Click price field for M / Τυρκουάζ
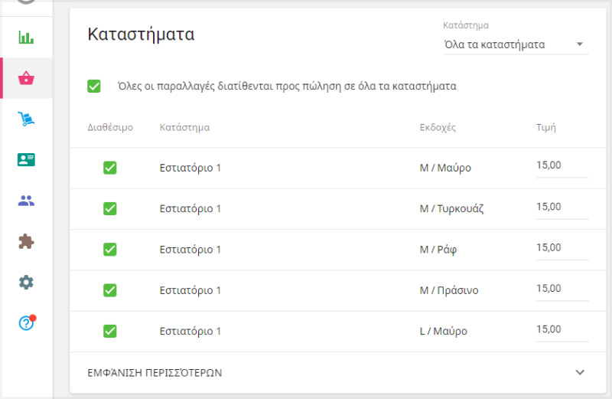Viewport: 612px width, 399px height. [561, 207]
